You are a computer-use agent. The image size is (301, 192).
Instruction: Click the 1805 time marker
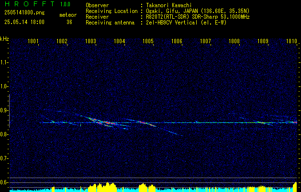(x=148, y=41)
